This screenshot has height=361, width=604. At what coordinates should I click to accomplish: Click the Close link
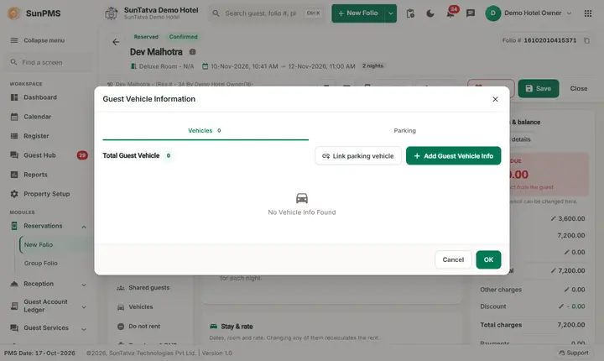[579, 89]
